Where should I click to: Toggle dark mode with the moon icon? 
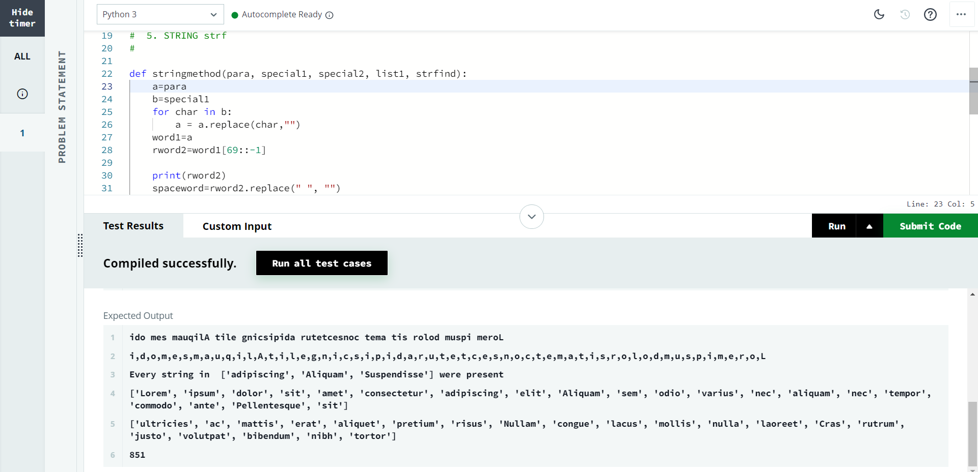879,14
